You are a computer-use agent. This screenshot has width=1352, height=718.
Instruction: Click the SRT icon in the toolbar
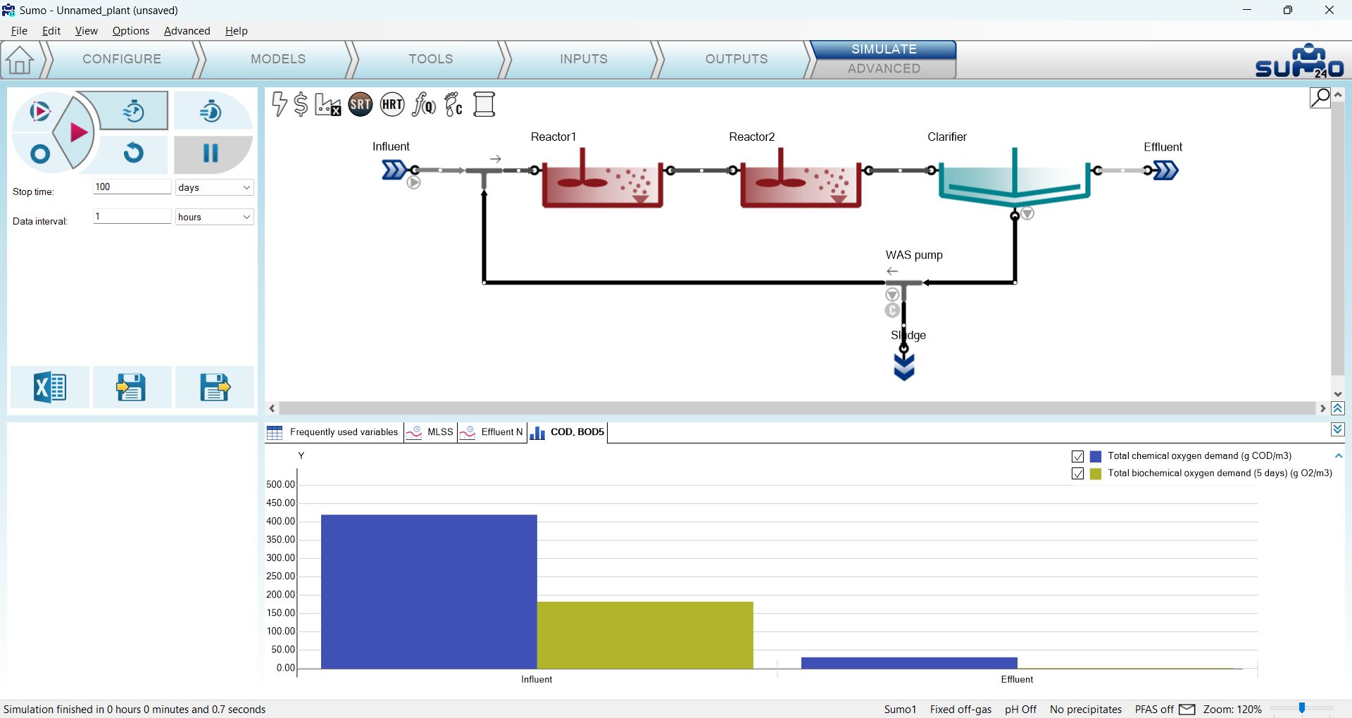tap(360, 105)
